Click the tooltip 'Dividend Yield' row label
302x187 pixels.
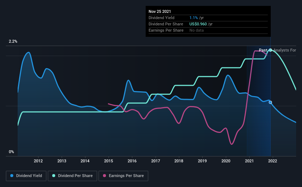[161, 18]
